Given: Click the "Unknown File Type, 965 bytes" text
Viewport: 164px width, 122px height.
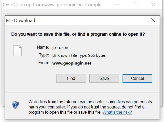Looking at the screenshot, I should (x=79, y=55).
